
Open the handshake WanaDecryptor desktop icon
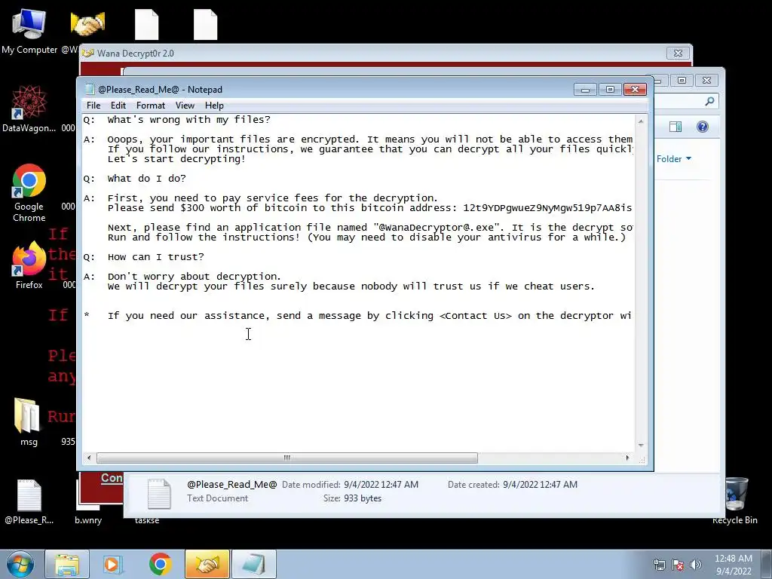coord(87,23)
